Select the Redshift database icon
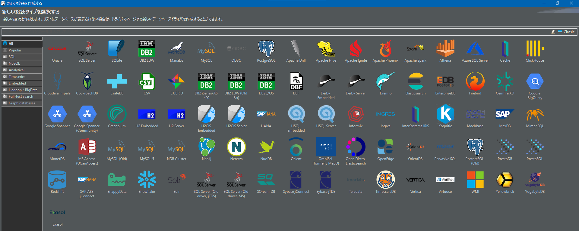Image resolution: width=579 pixels, height=231 pixels. pyautogui.click(x=57, y=180)
